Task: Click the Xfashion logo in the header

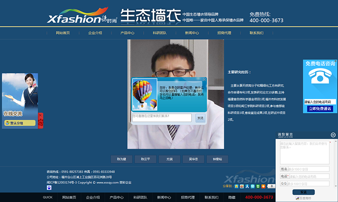Action: (x=82, y=15)
